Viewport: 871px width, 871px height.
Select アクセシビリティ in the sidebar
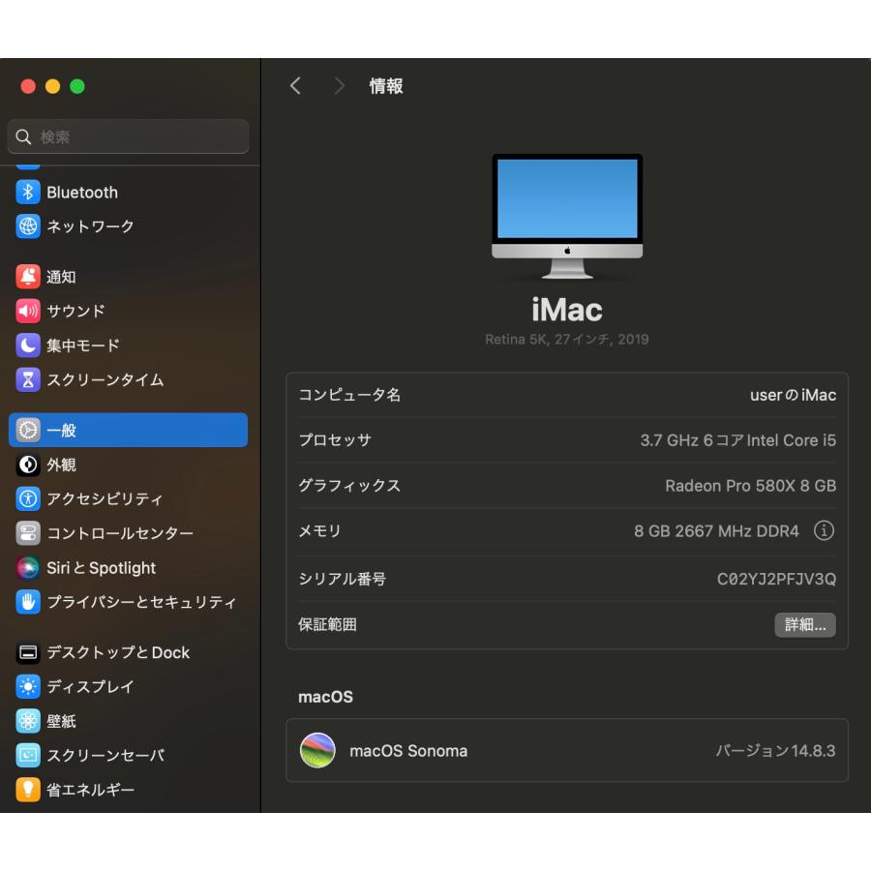pos(129,498)
